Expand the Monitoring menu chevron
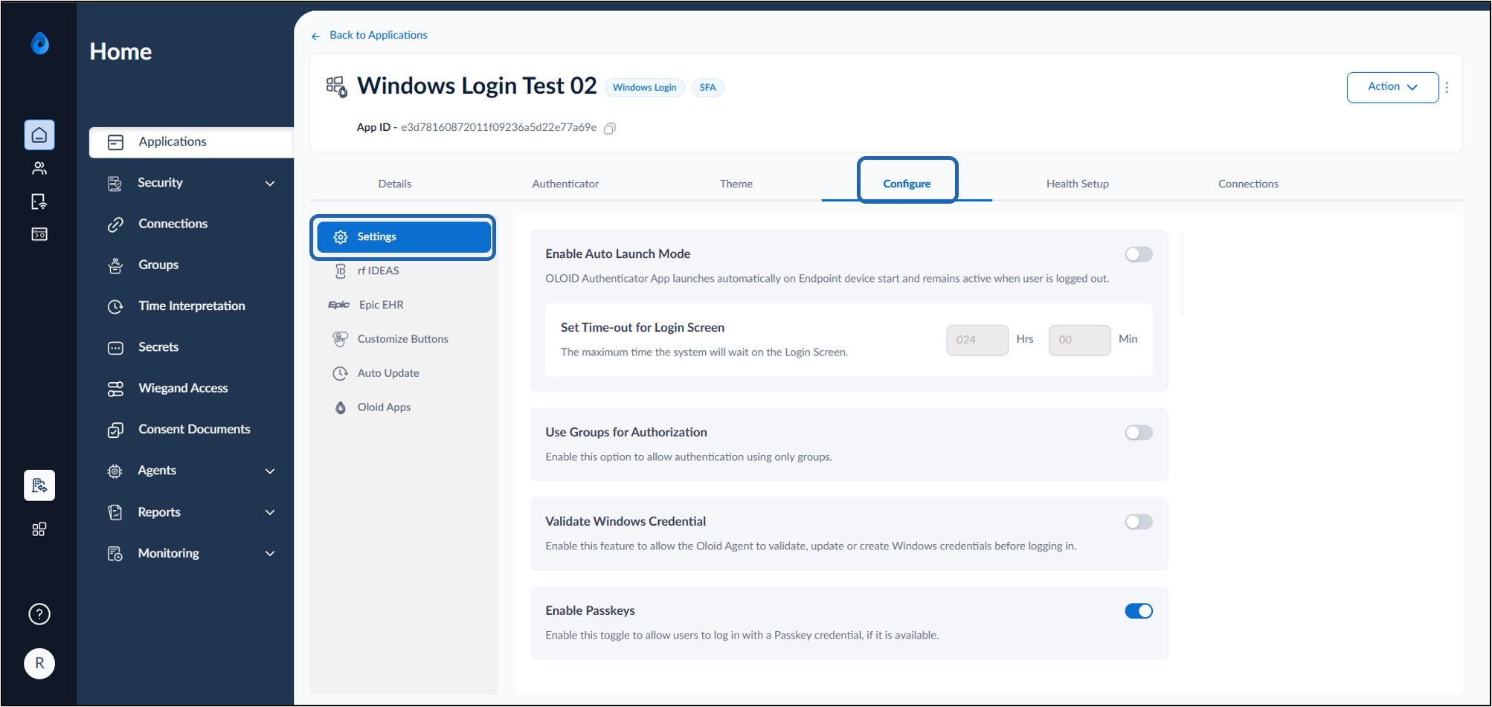The width and height of the screenshot is (1492, 707). click(x=270, y=554)
